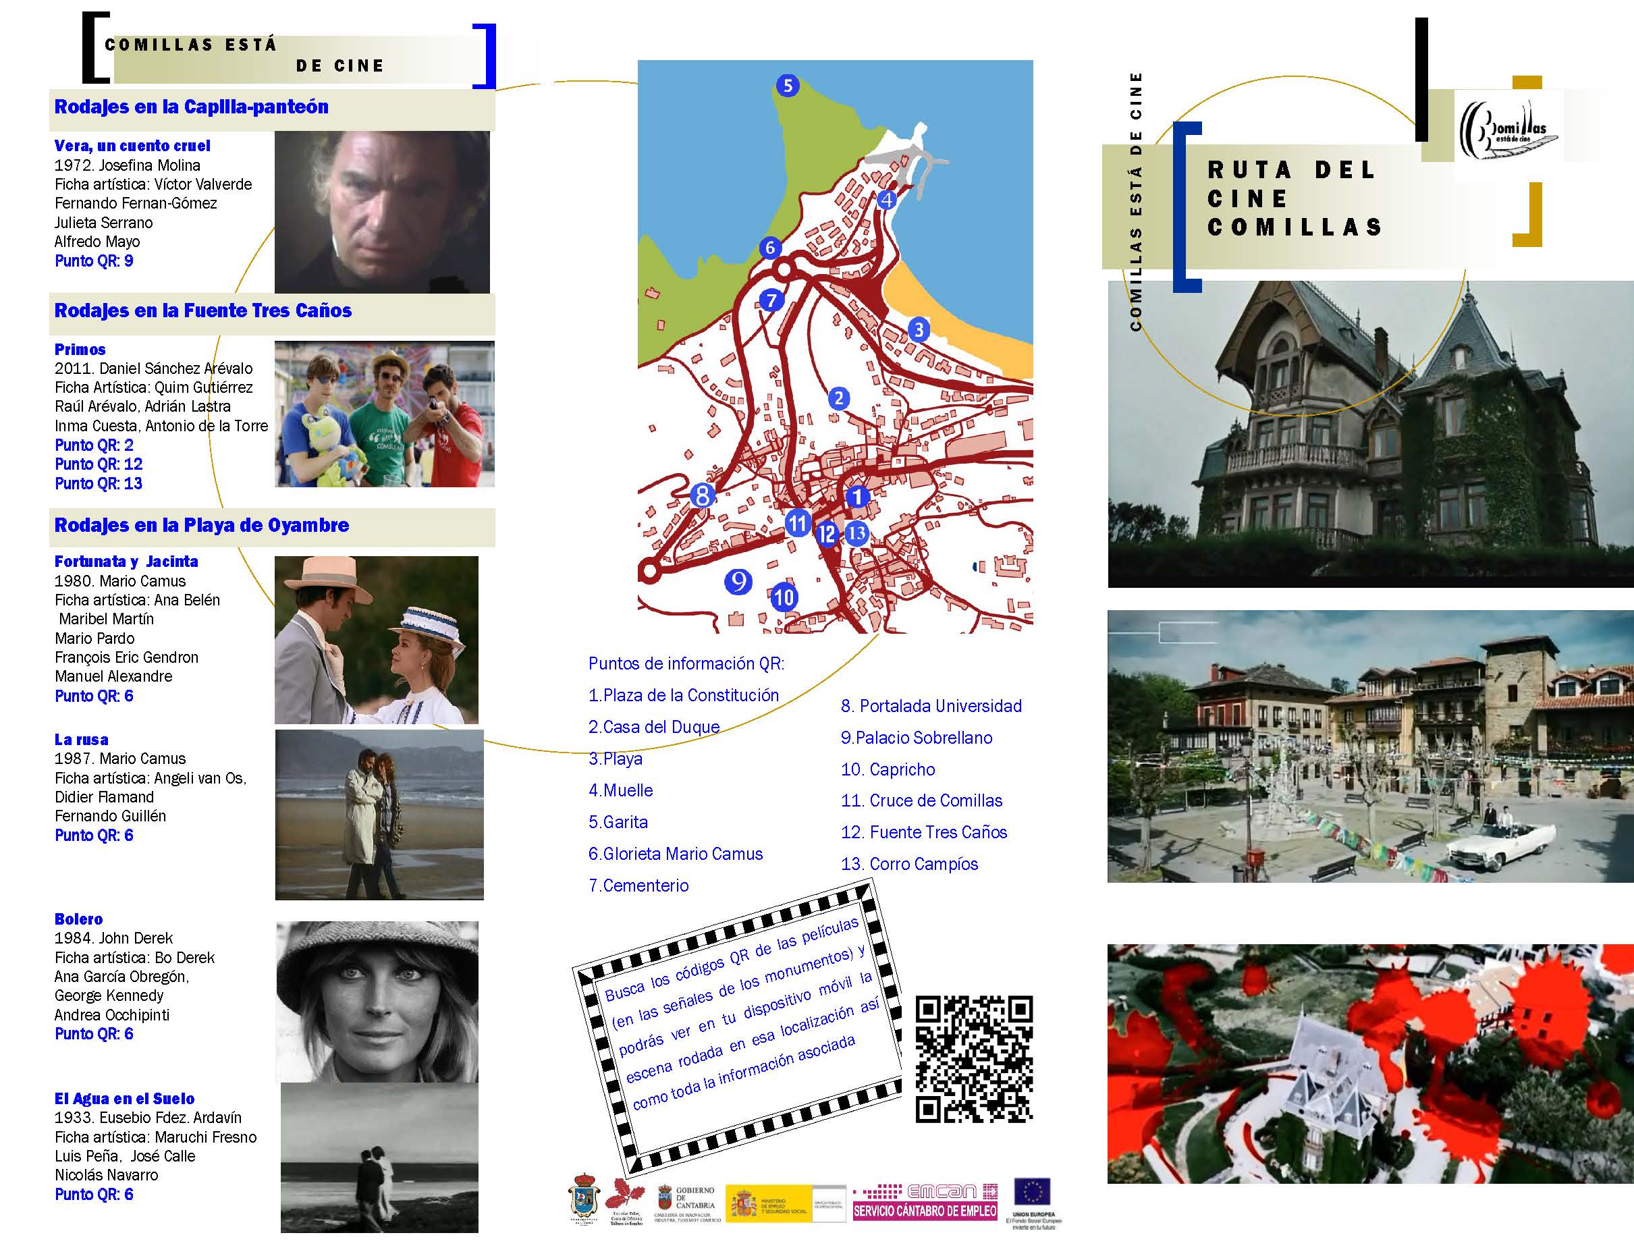
Task: Click the mansion photo with red splashes
Action: [1369, 1063]
